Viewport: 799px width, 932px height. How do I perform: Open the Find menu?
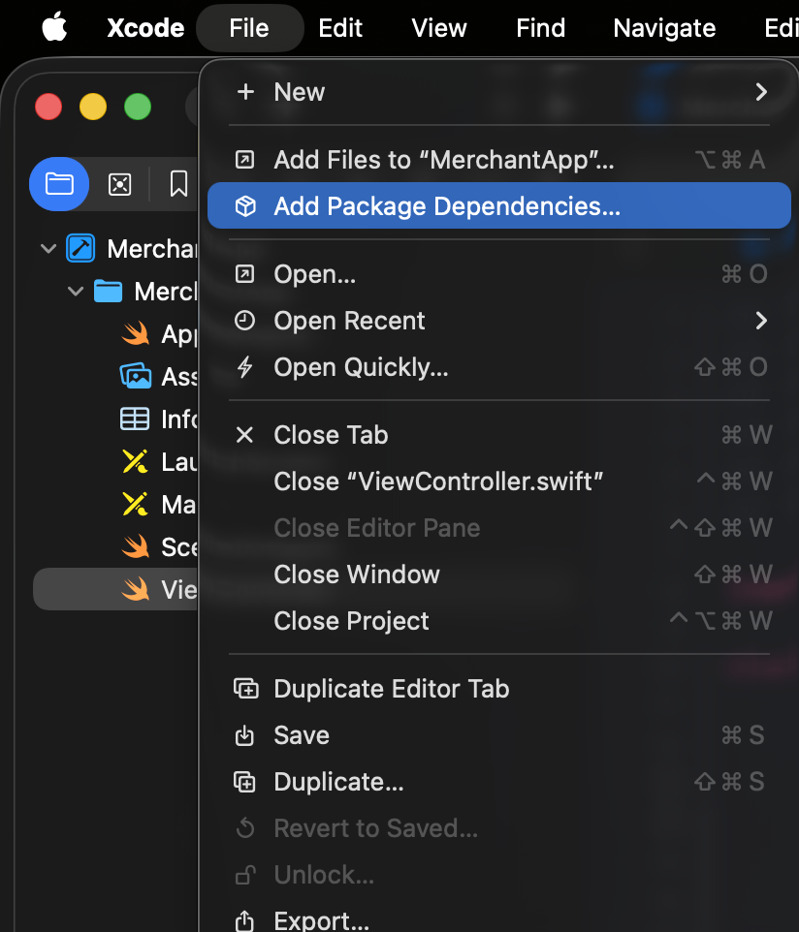pyautogui.click(x=540, y=28)
